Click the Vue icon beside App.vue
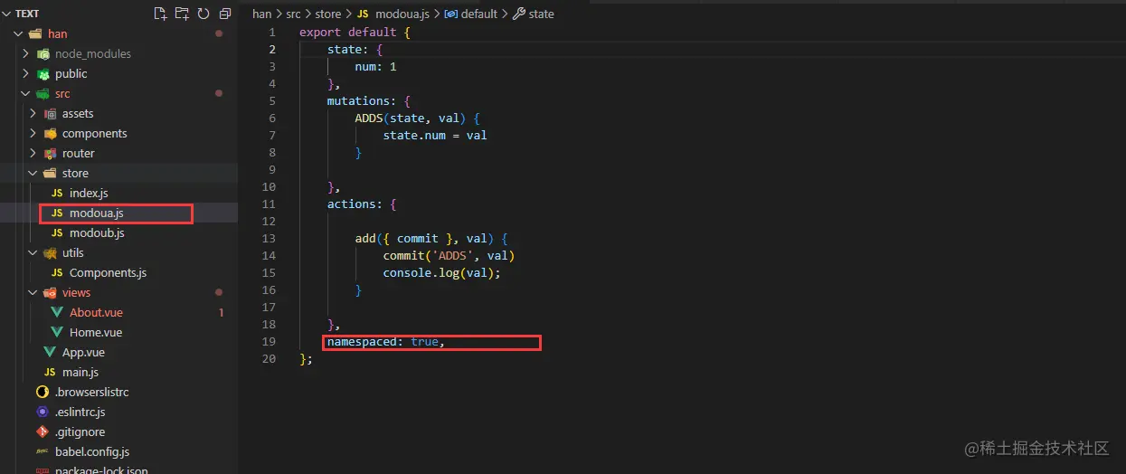The height and width of the screenshot is (474, 1126). 50,352
